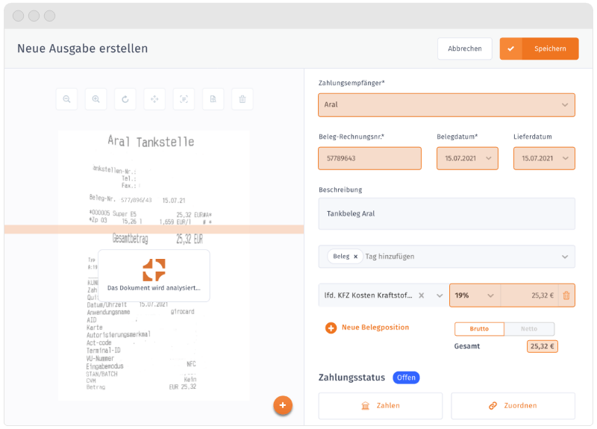Open the Lieferdatum date picker
Screen dimensions: 597x429
[x=544, y=158]
